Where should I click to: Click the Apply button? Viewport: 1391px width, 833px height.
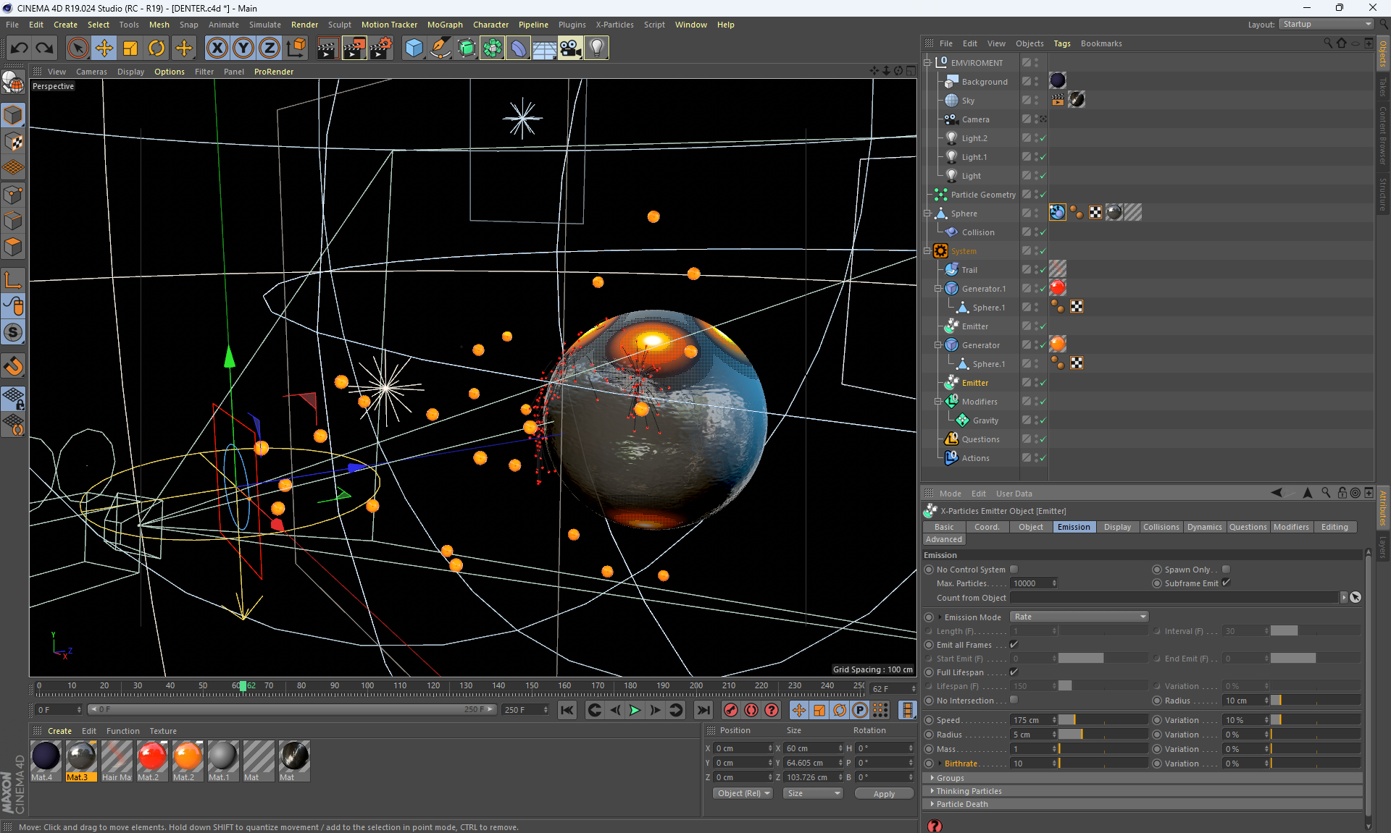[x=883, y=794]
